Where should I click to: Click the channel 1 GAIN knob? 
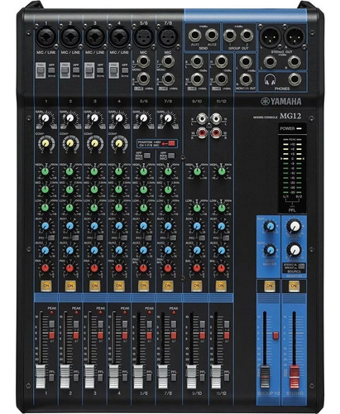45,118
